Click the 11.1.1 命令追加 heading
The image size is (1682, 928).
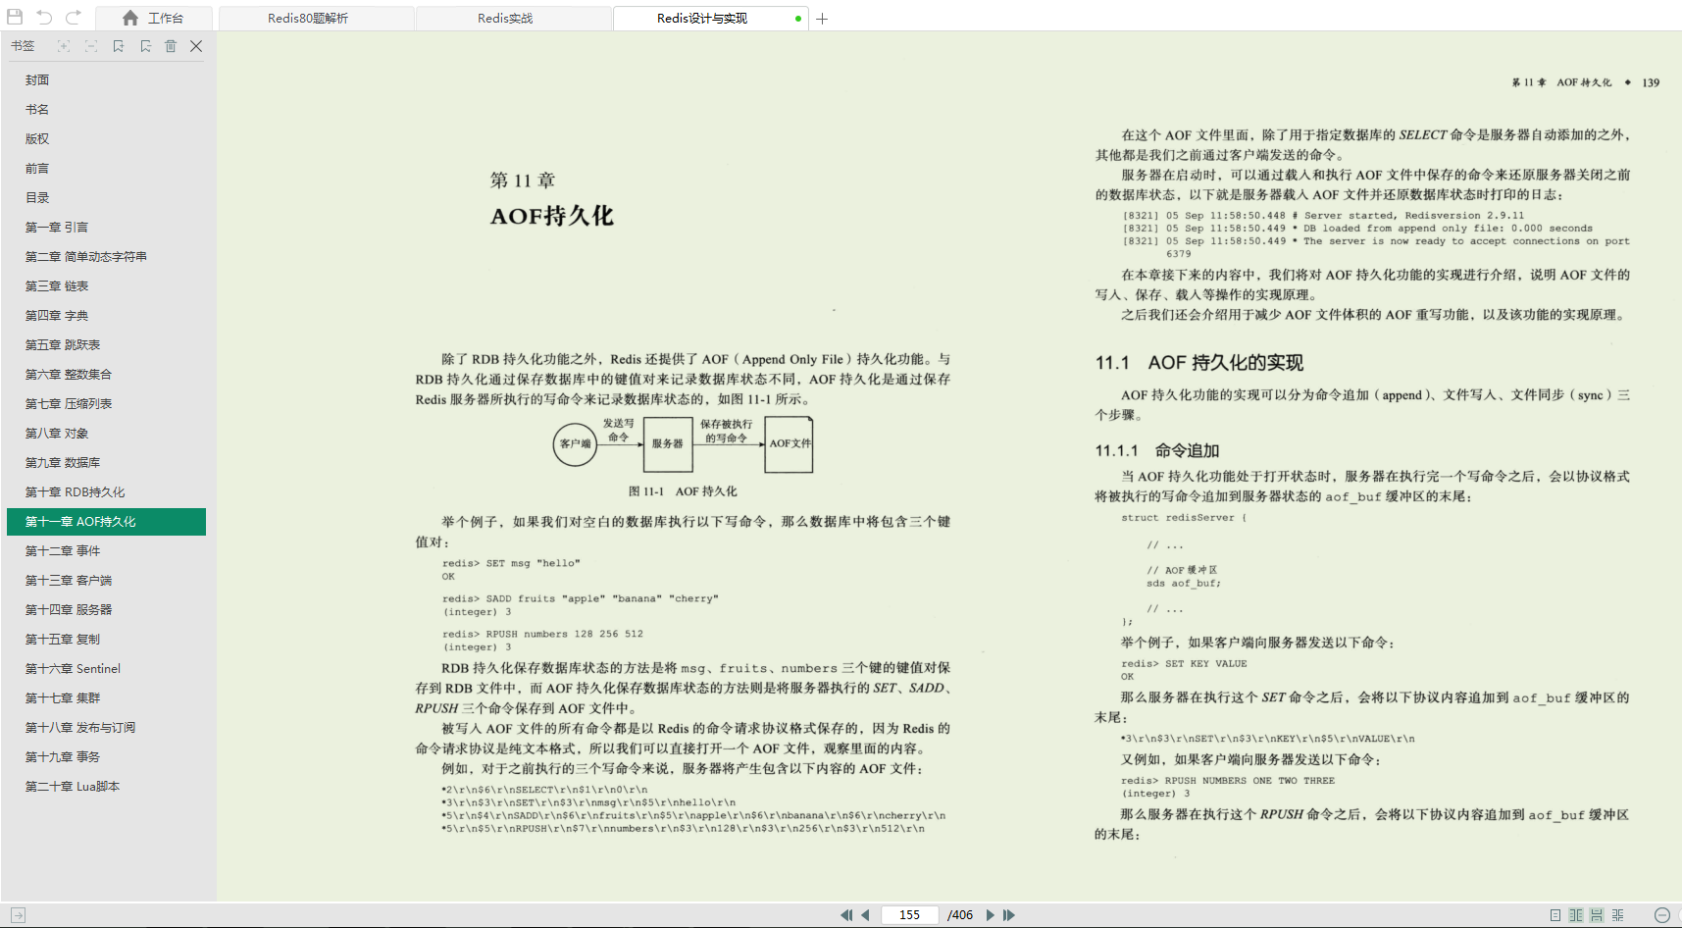click(x=1157, y=451)
